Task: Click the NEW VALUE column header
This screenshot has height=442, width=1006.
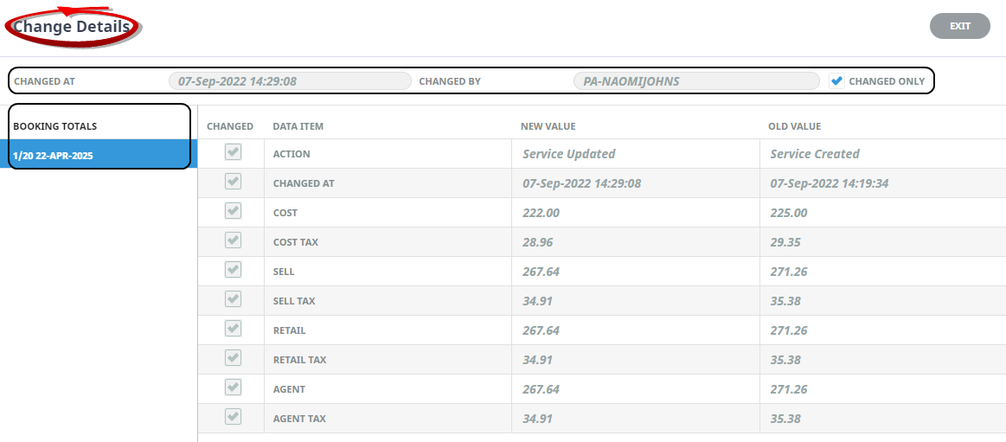Action: pos(548,126)
